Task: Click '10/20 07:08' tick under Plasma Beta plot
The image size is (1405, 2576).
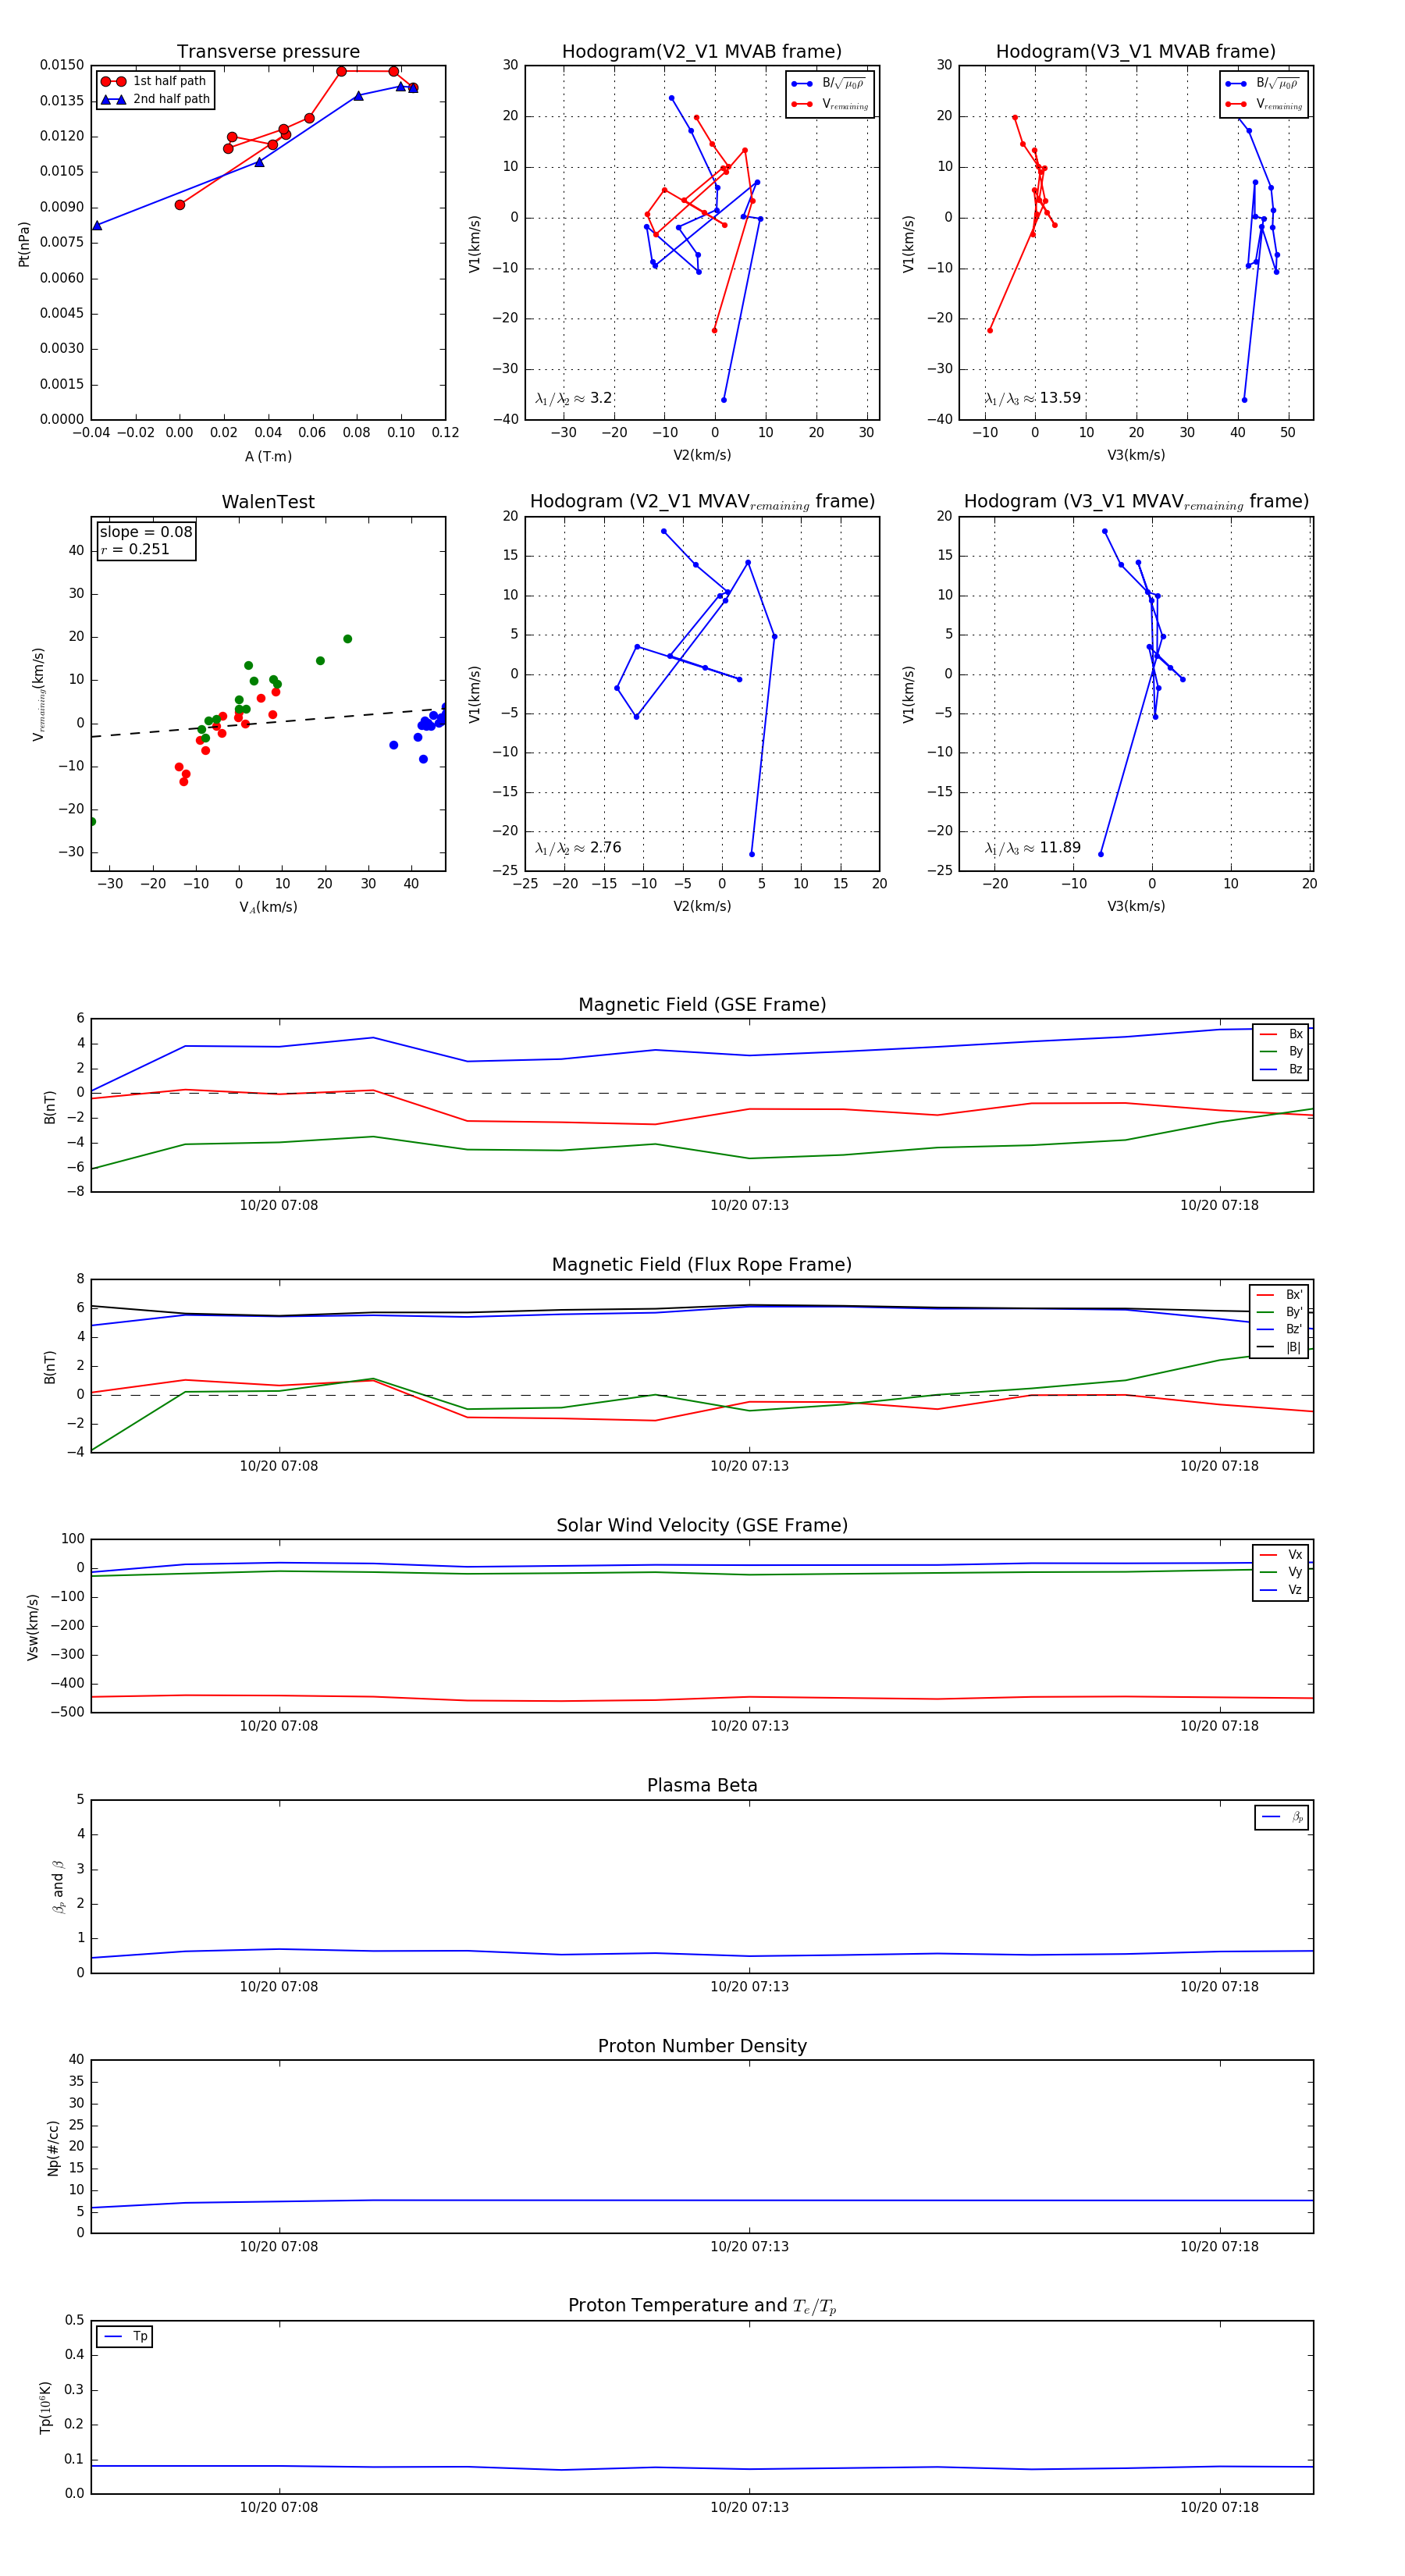Action: (279, 1986)
